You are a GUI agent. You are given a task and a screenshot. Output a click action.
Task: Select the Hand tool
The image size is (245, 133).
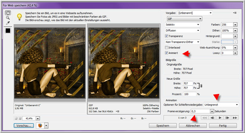point(8,12)
